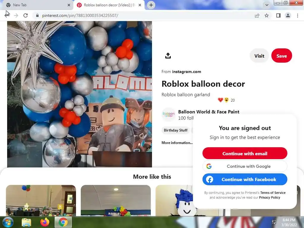
Task: Select the Roblox balloon decor browser tab
Action: [110, 5]
